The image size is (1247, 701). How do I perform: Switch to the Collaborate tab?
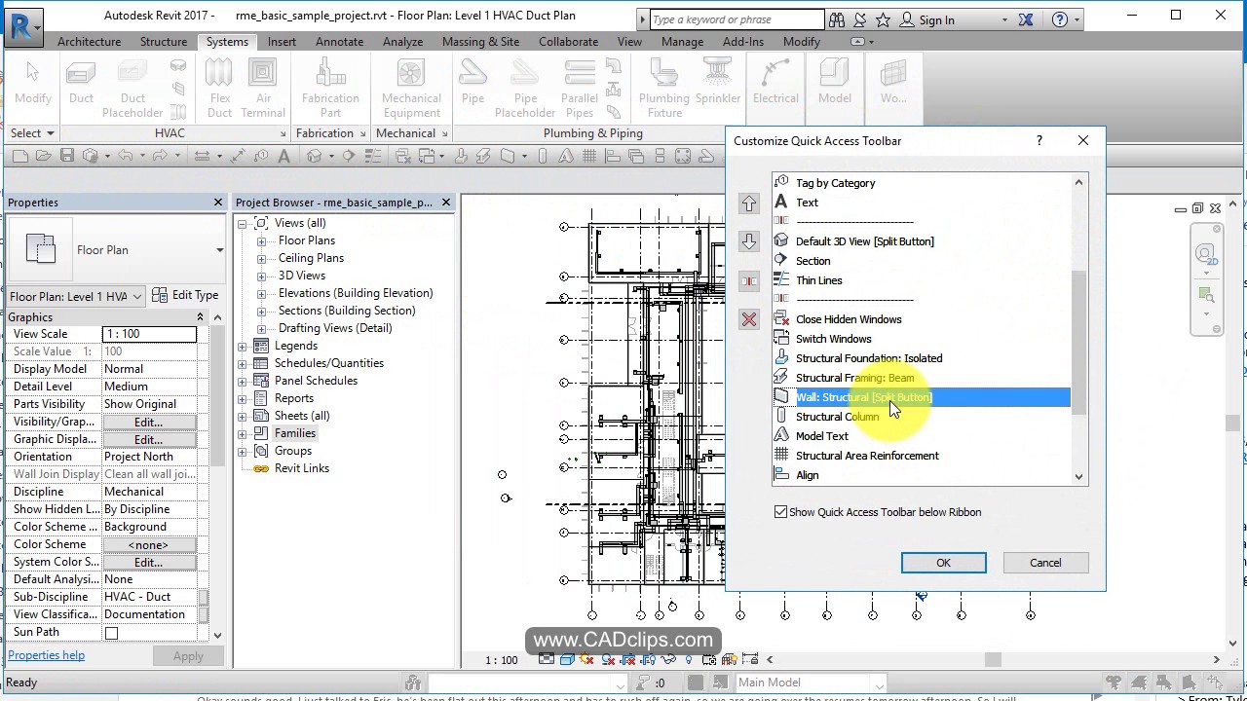point(568,42)
